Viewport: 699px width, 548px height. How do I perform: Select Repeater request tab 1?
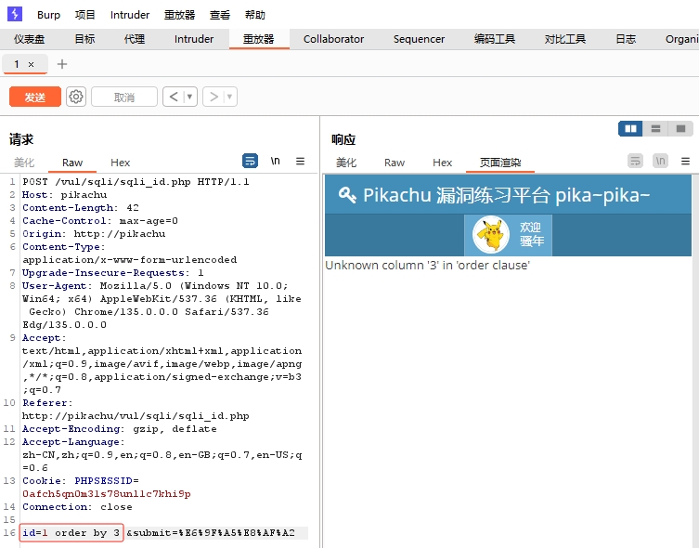[17, 64]
